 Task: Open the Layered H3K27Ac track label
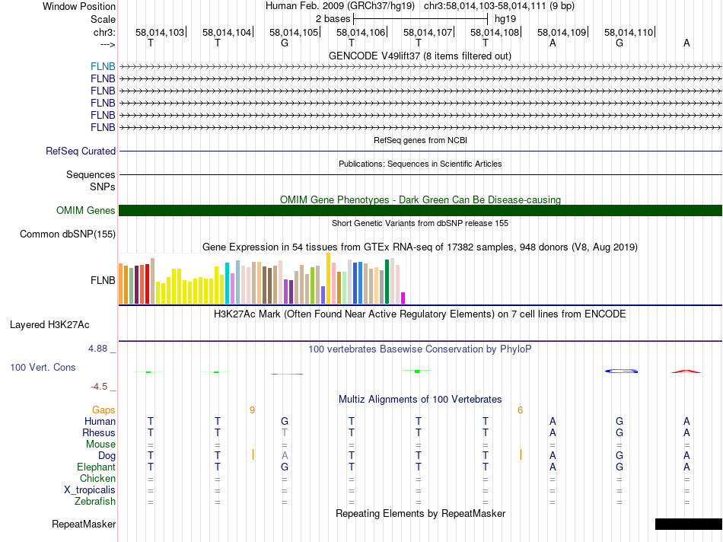tap(49, 325)
